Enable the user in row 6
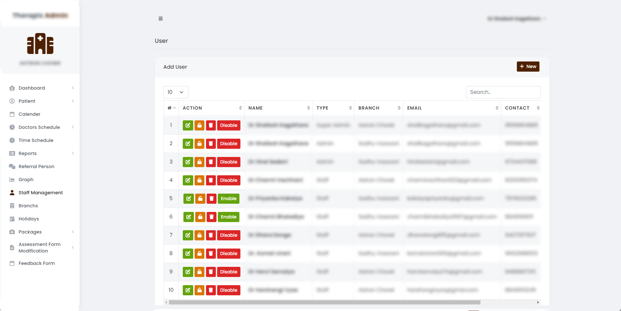The width and height of the screenshot is (621, 311). pyautogui.click(x=228, y=217)
